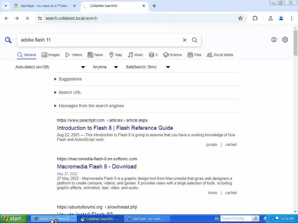The image size is (298, 223).
Task: Open Introduction to Flash 8 result
Action: (x=115, y=128)
